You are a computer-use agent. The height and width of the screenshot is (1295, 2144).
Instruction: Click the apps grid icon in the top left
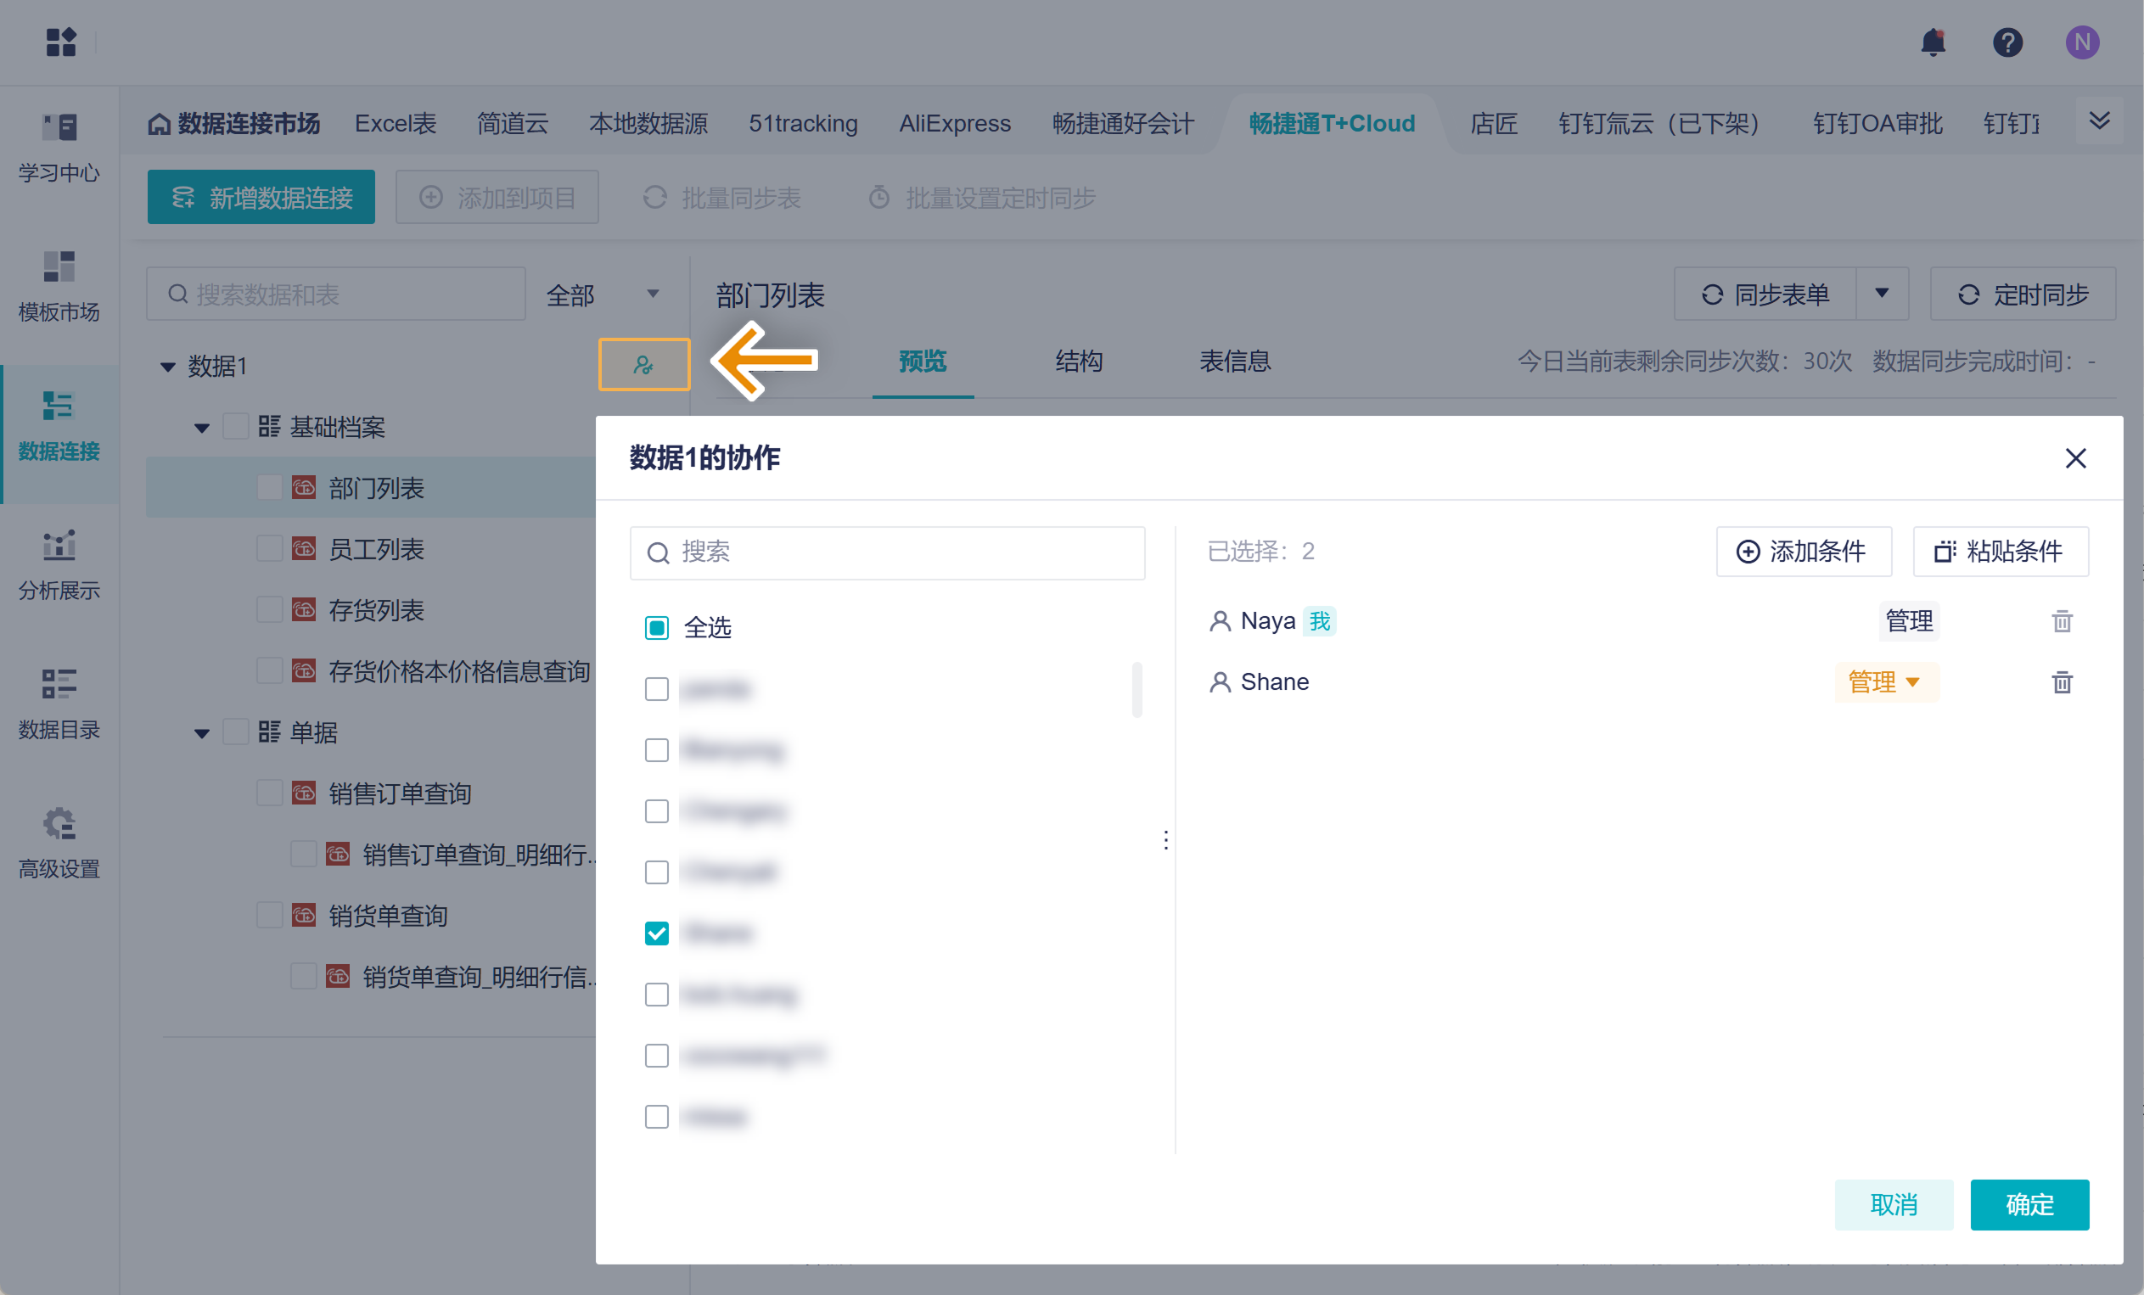[x=61, y=42]
